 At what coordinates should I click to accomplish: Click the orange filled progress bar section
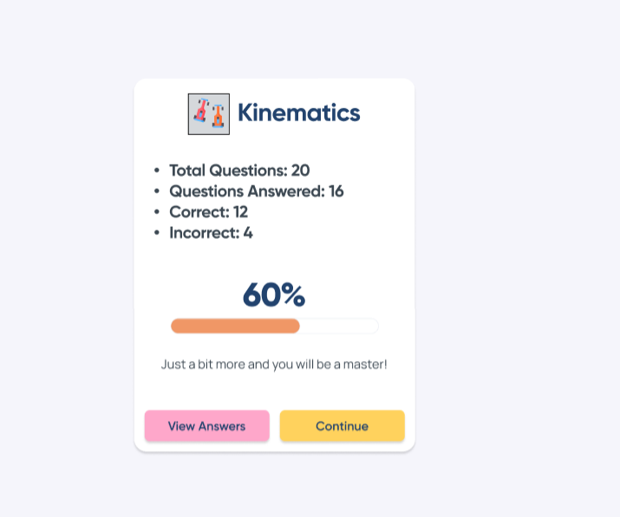pos(235,326)
